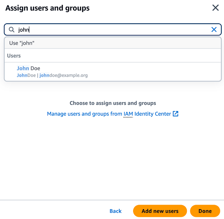
Task: Click the Assign users and groups title
Action: tap(47, 8)
